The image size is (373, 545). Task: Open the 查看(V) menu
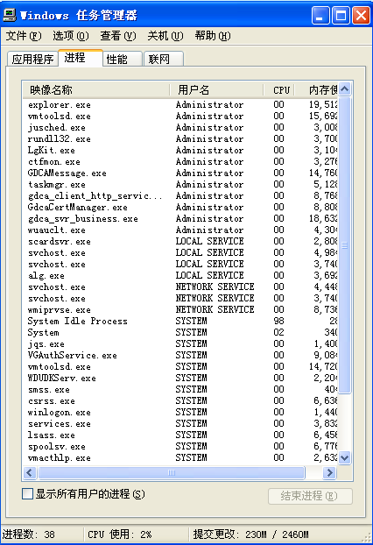click(x=118, y=35)
